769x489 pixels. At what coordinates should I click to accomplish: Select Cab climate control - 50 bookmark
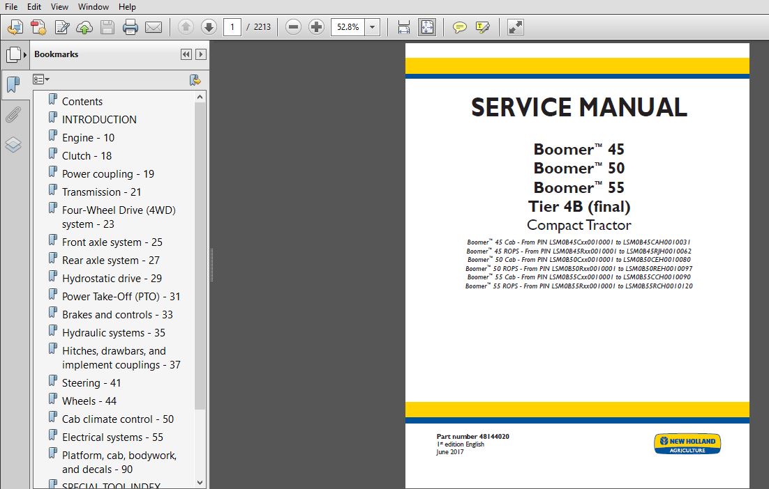tap(118, 419)
